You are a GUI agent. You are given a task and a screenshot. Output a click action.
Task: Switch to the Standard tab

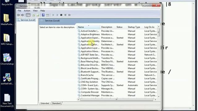56,103
